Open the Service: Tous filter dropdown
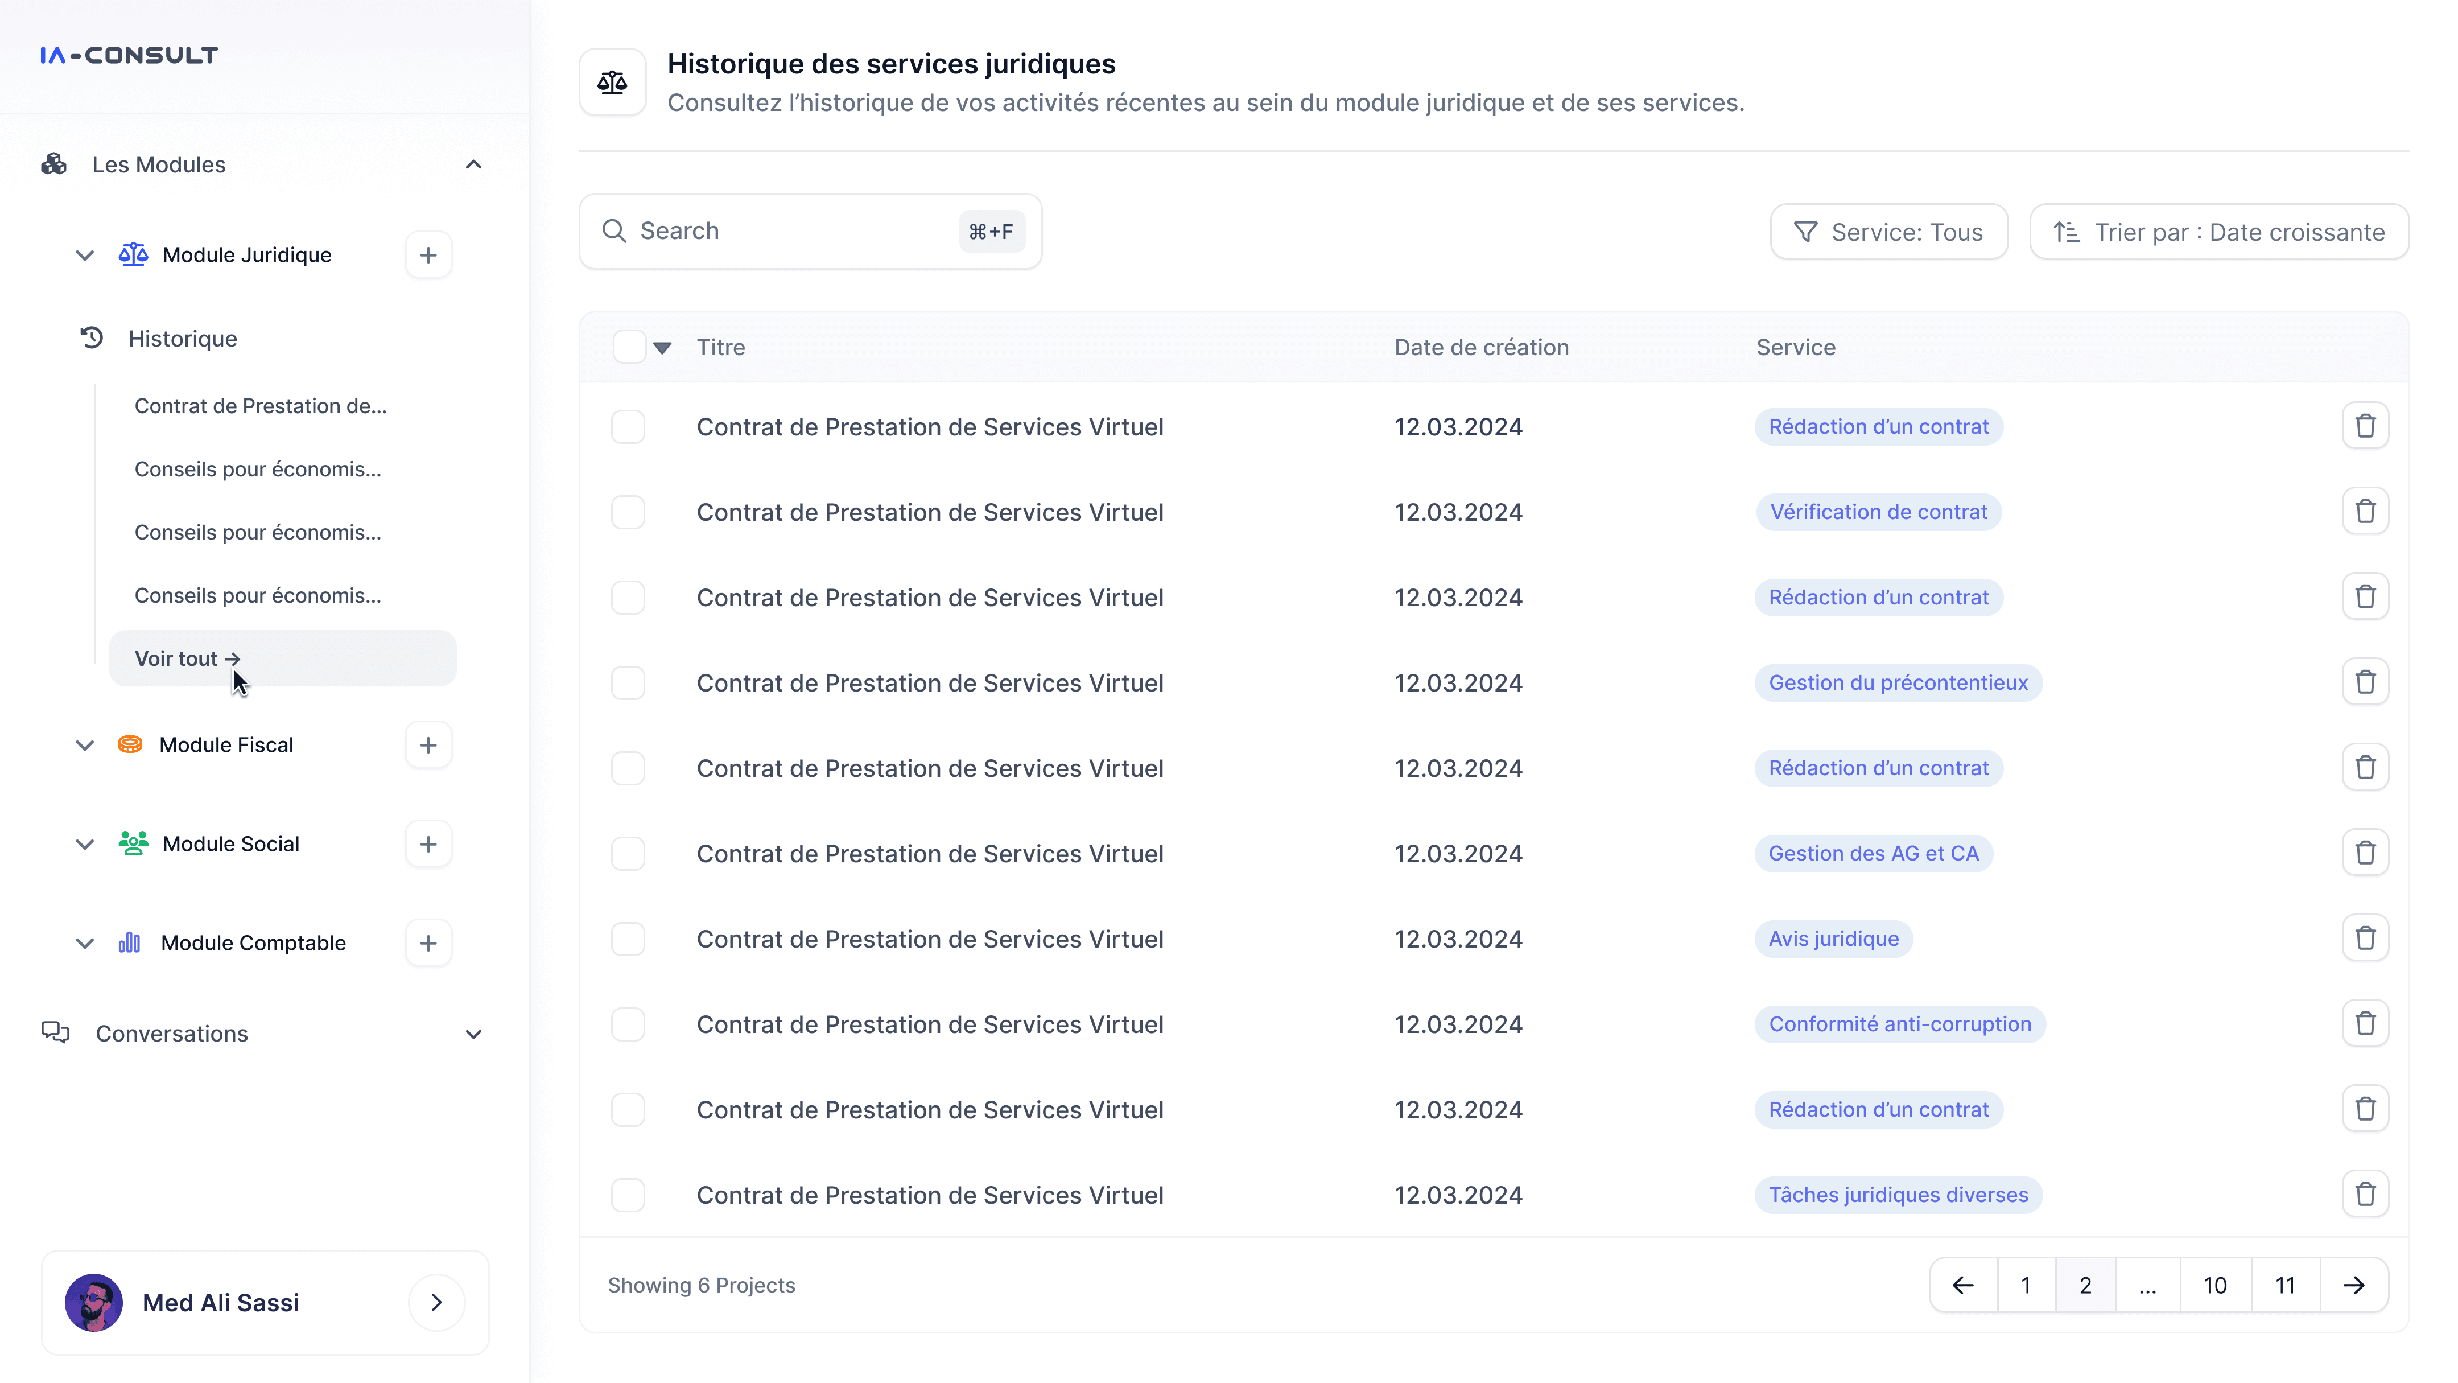The width and height of the screenshot is (2458, 1383). coord(1888,232)
